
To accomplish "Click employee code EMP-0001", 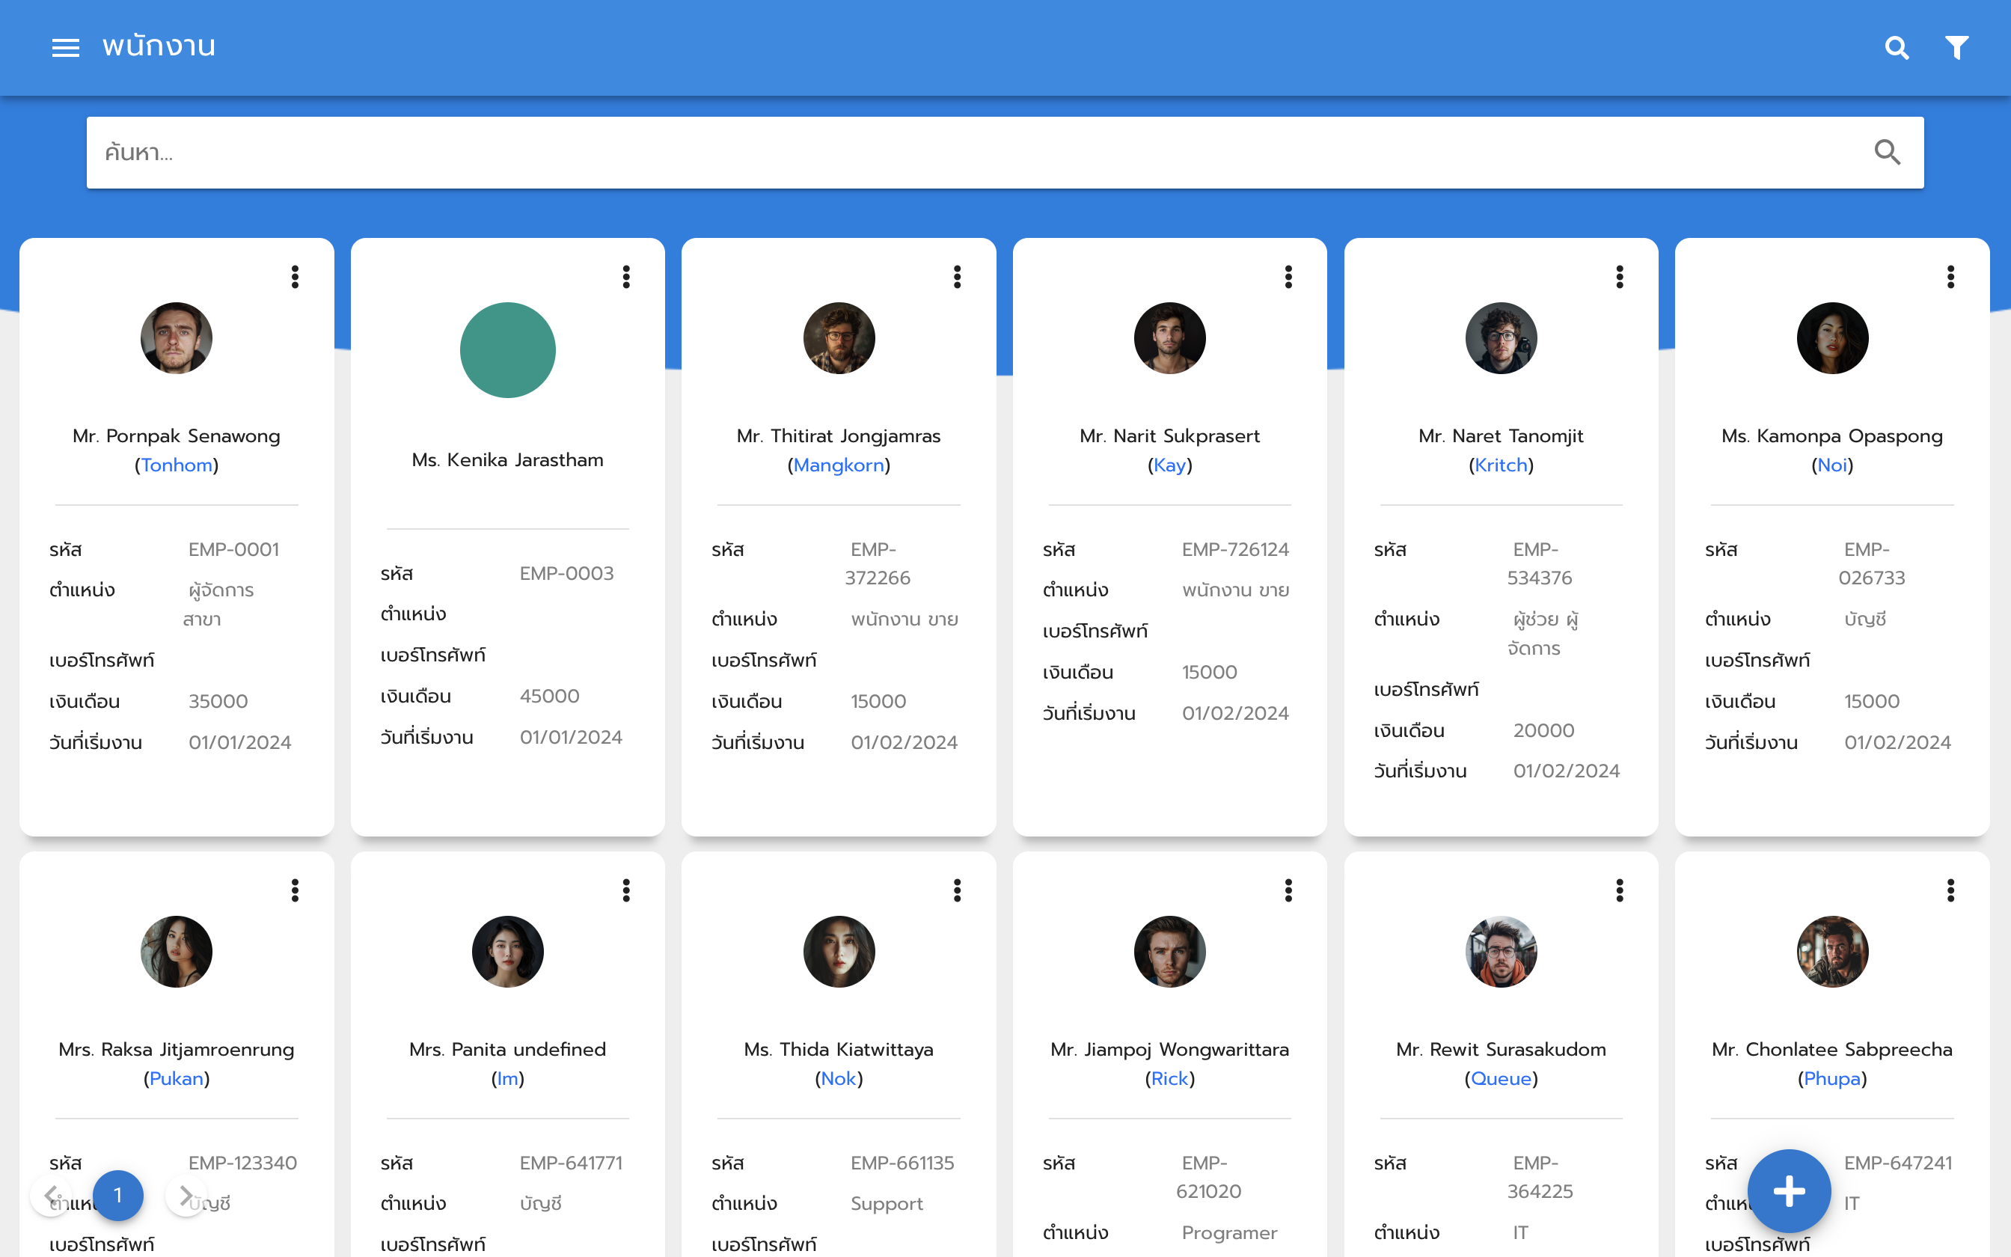I will (x=233, y=549).
